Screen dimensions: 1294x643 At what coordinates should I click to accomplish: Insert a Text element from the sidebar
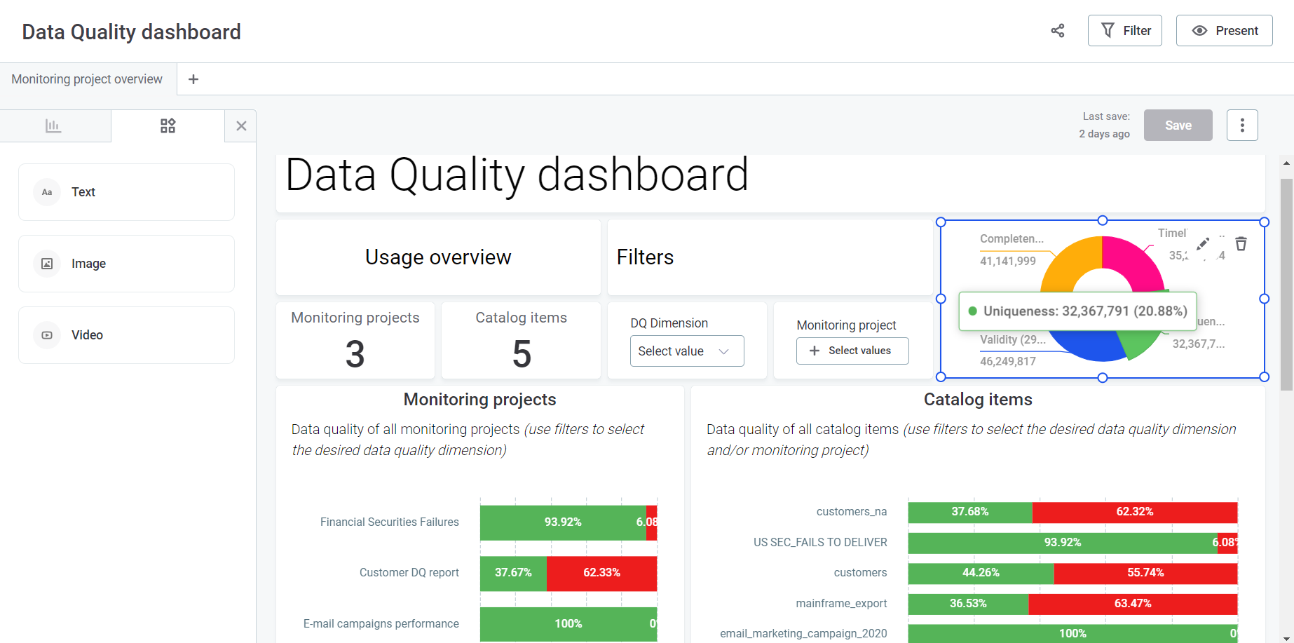[126, 191]
